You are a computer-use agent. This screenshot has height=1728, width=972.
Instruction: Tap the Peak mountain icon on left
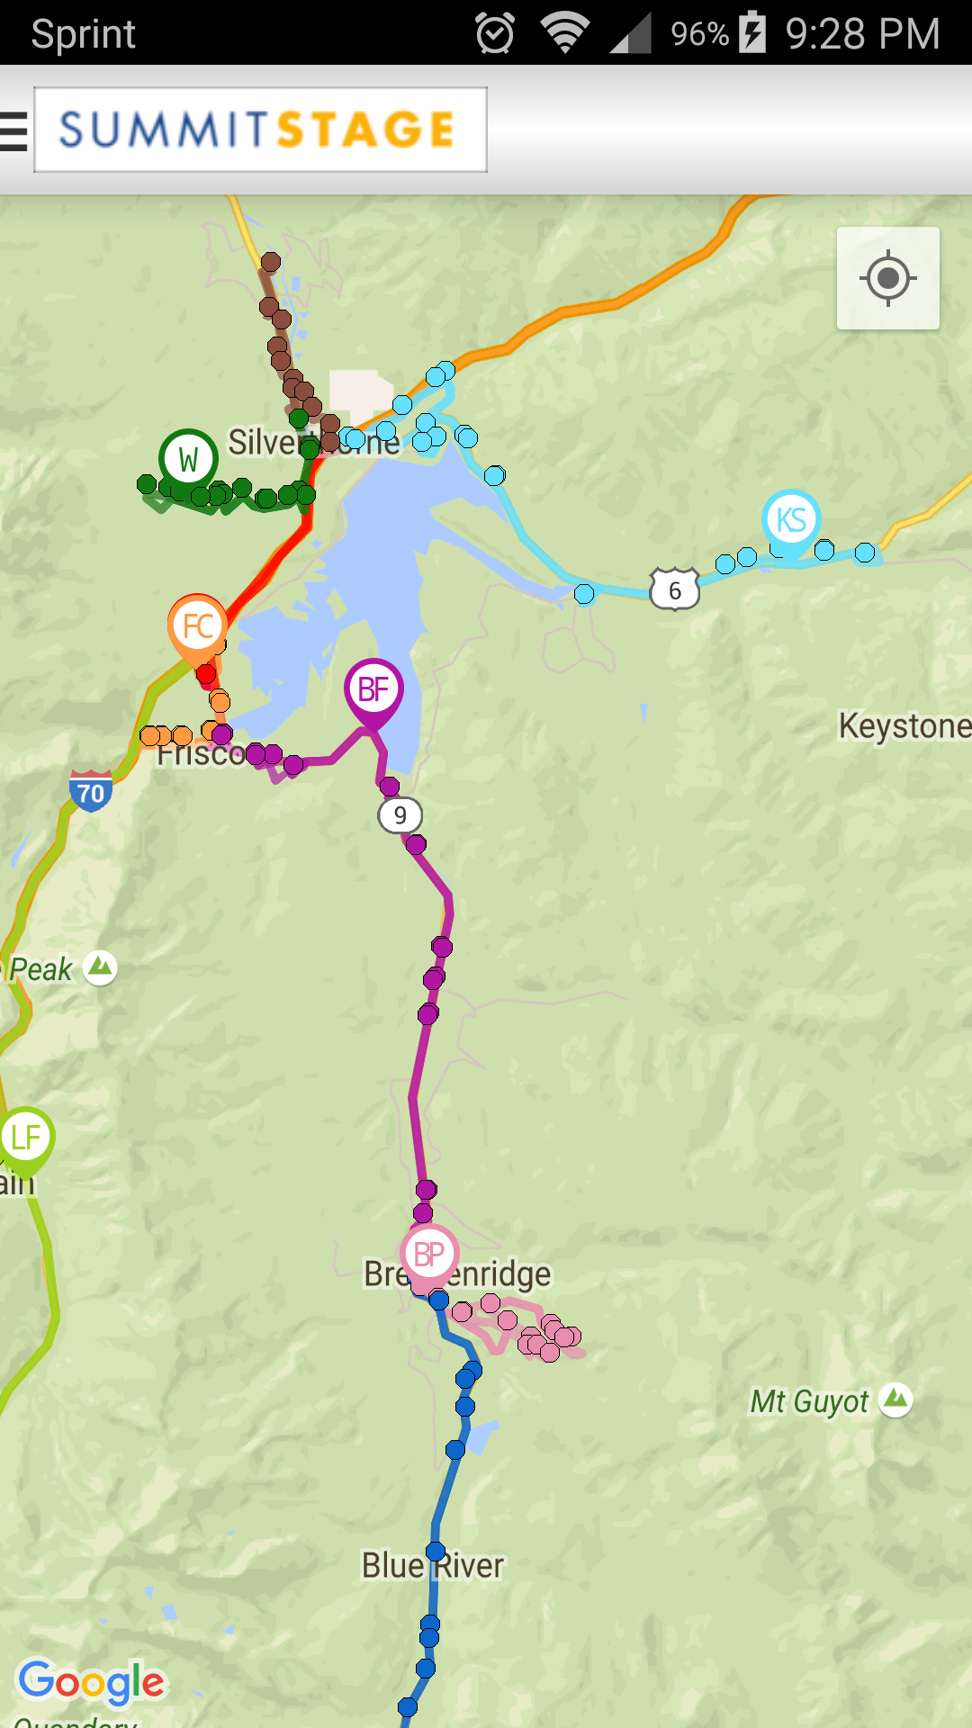[x=100, y=967]
